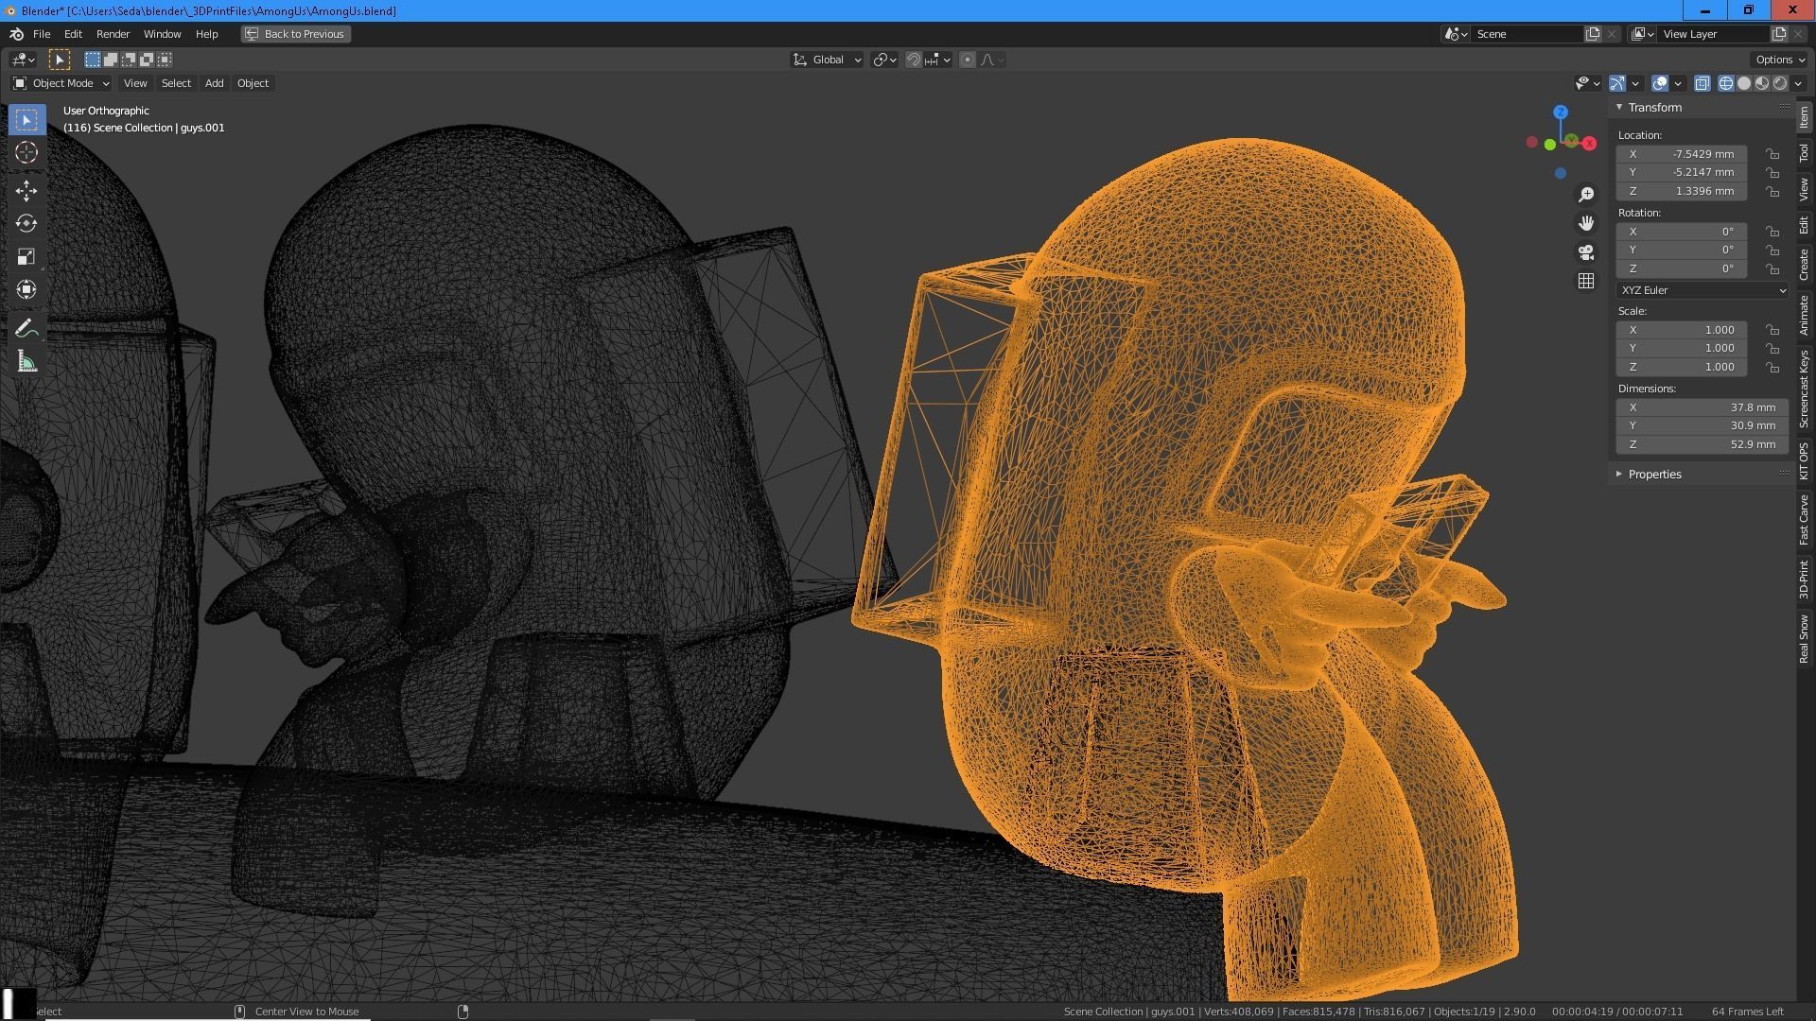
Task: Click the Dimensions Z value field
Action: (x=1702, y=444)
